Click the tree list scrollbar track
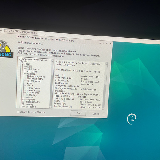 [51, 84]
